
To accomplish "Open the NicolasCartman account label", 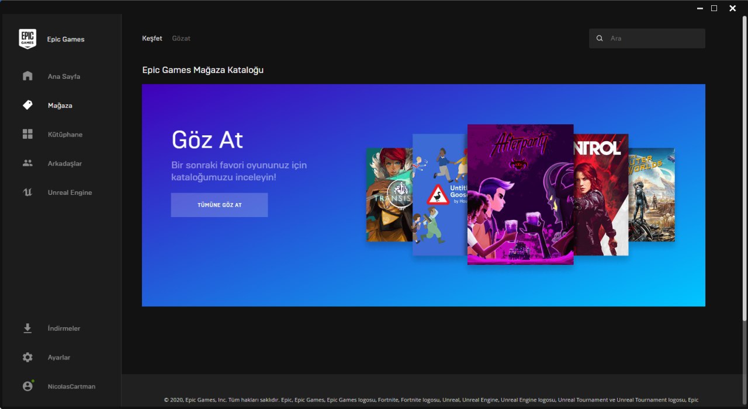I will 71,386.
